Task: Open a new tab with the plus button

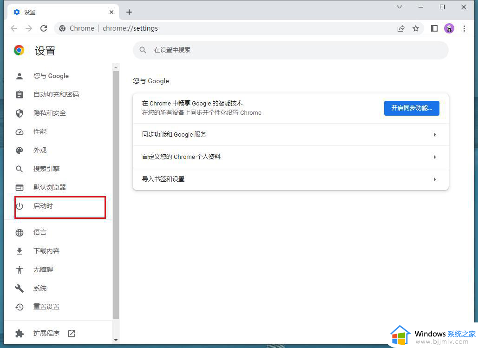Action: coord(129,12)
